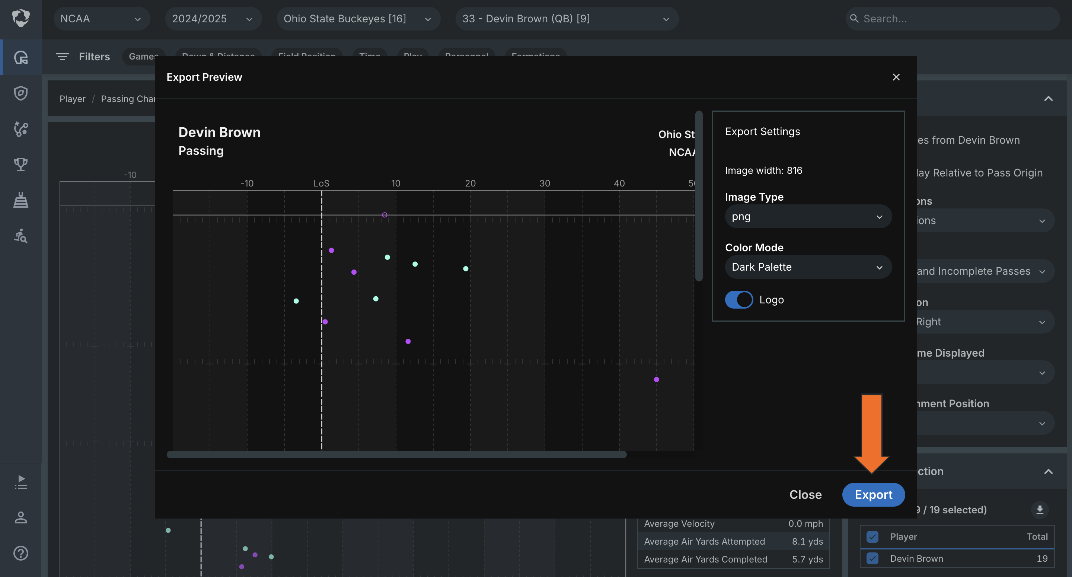Open the Devin Brown player dropdown

(567, 19)
